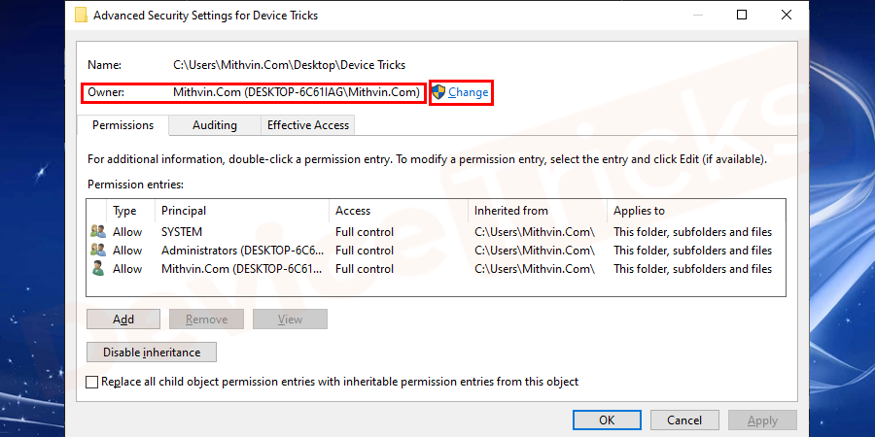
Task: Click Applies to value in Administrators row
Action: (x=692, y=251)
